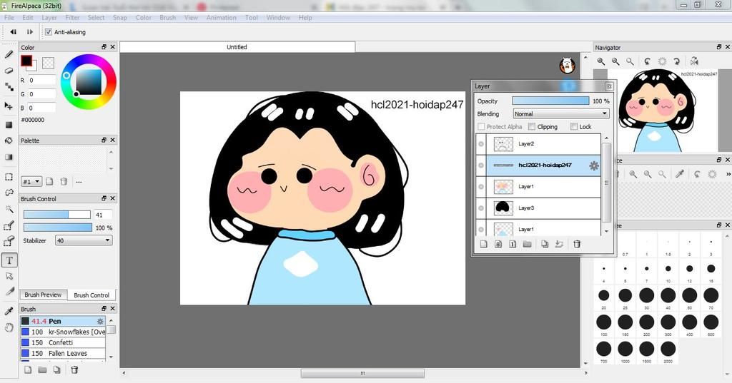Choose brush size 100 preset dot
The image size is (732, 383).
603,322
